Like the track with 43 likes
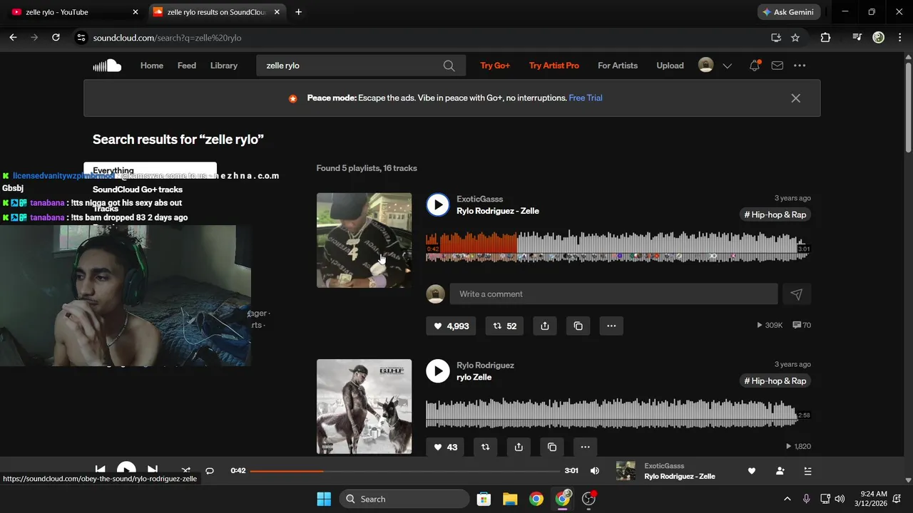The width and height of the screenshot is (913, 513). tap(446, 447)
